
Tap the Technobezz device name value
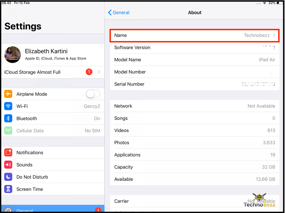point(257,35)
